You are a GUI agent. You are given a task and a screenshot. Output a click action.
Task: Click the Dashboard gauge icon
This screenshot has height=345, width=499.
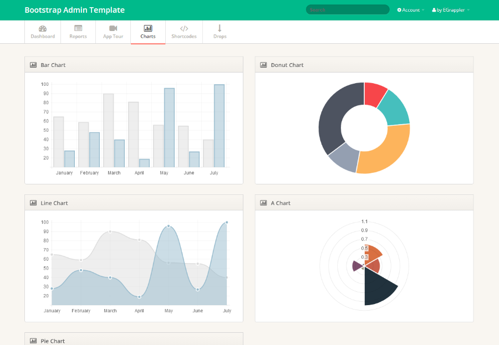[43, 29]
